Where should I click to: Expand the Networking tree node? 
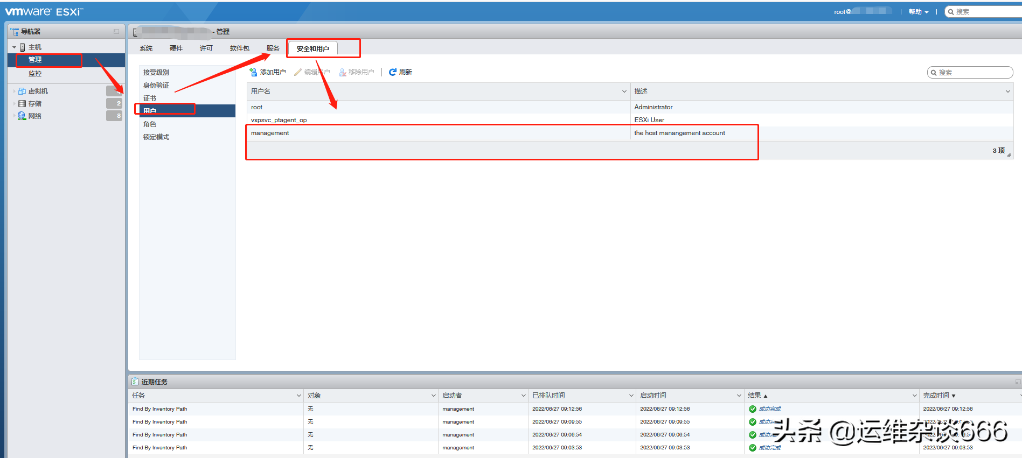tap(14, 116)
